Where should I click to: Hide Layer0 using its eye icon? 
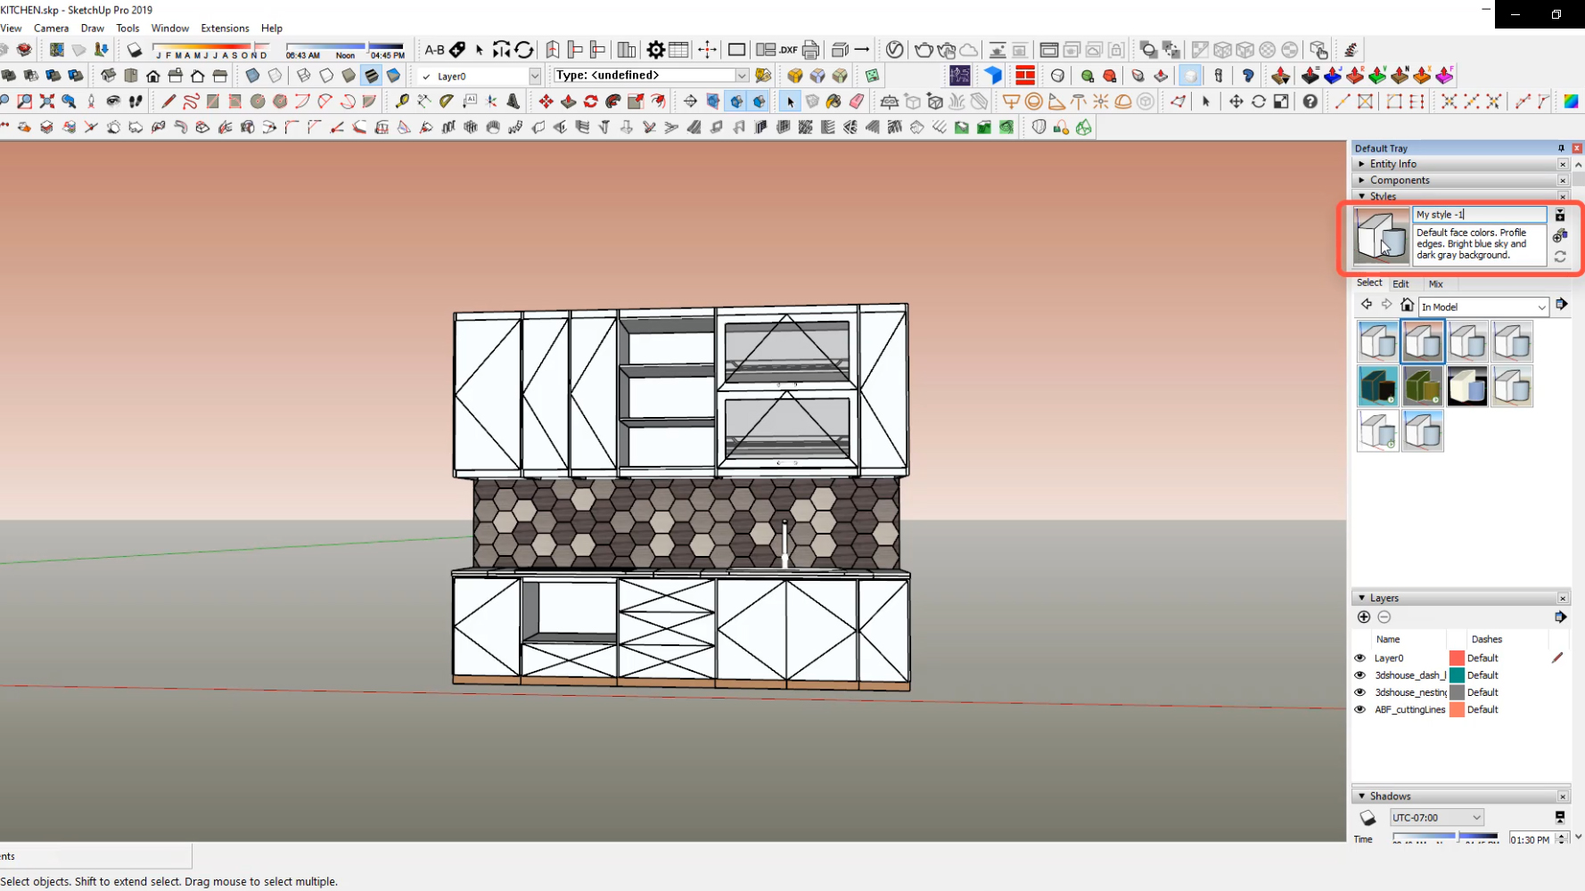1360,658
